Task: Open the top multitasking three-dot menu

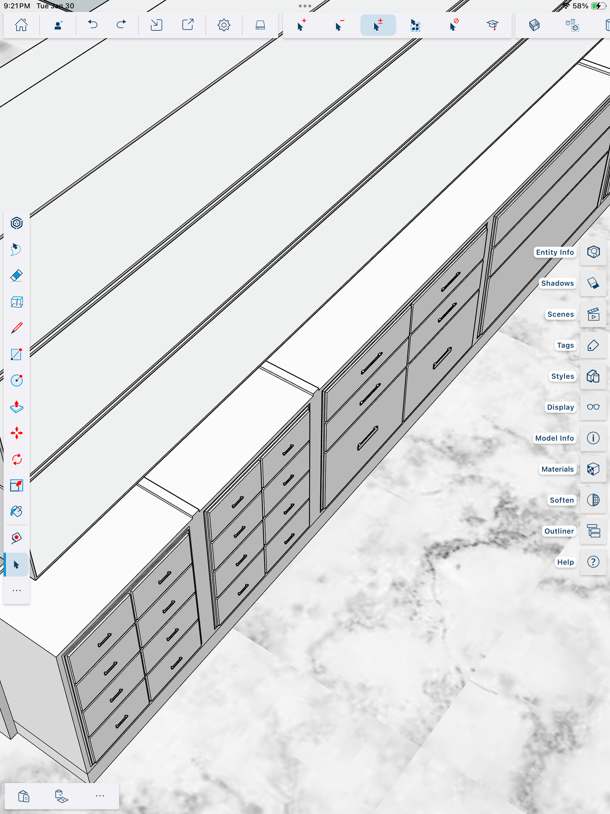Action: point(305,6)
